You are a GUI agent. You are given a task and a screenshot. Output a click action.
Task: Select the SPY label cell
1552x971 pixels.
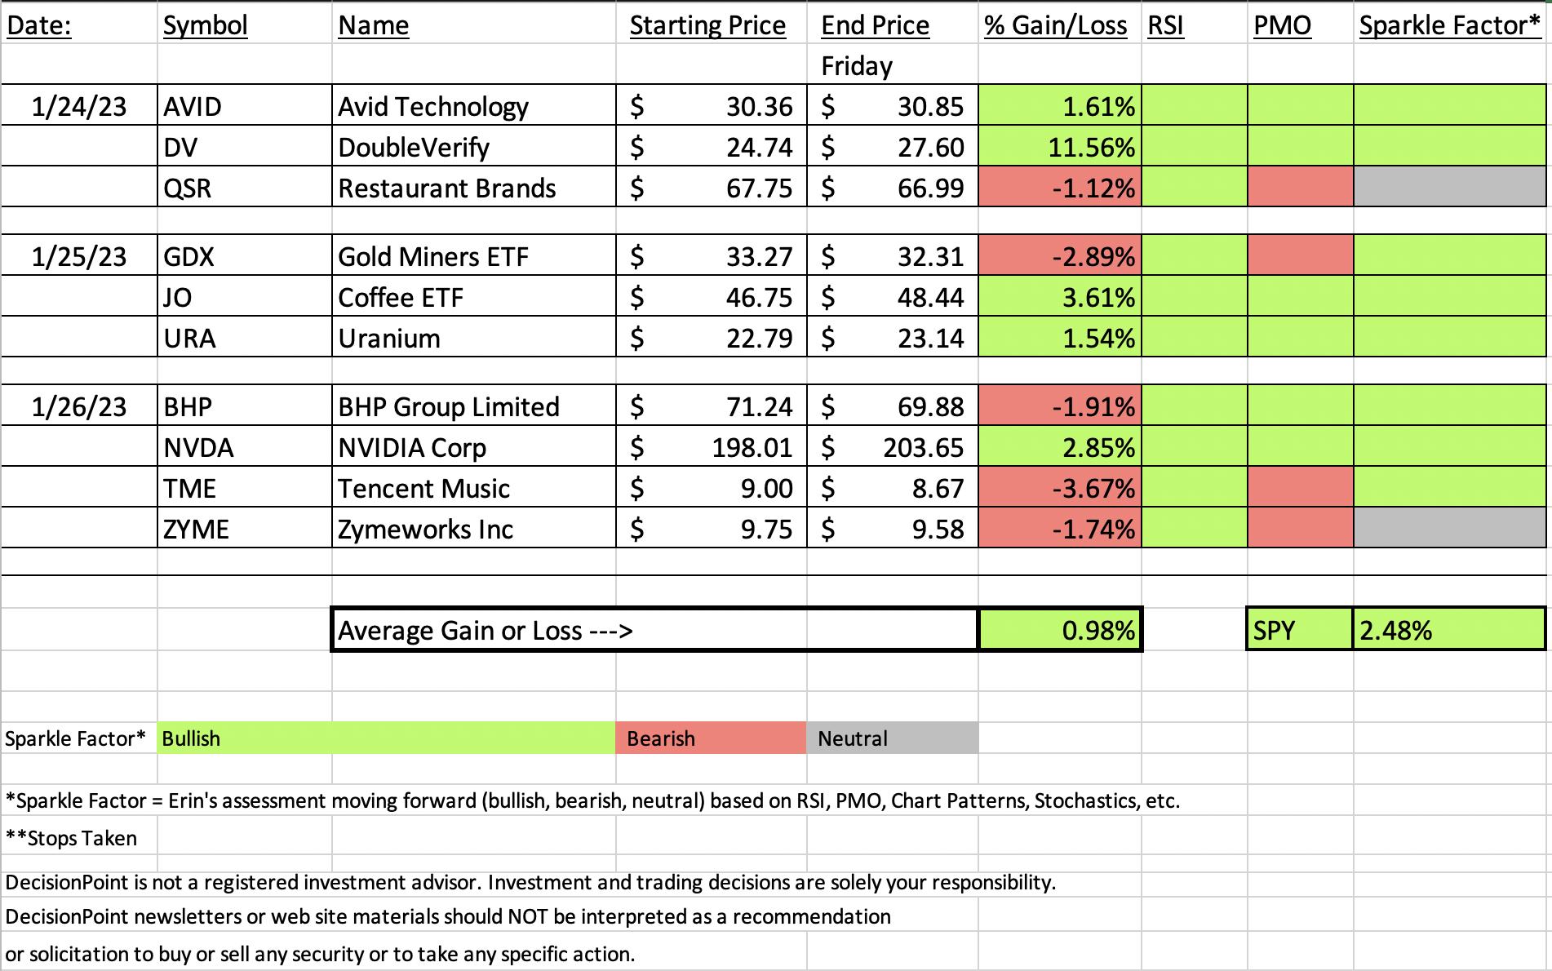point(1300,630)
